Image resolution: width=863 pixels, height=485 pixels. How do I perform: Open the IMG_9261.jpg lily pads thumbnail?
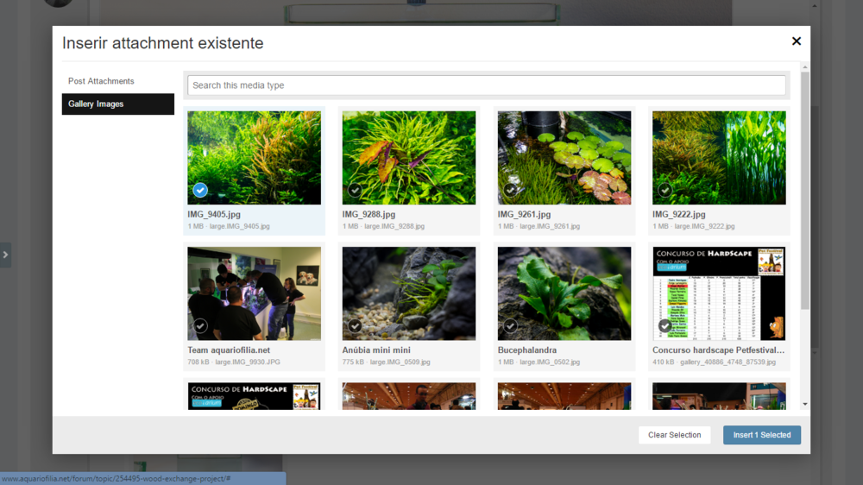tap(564, 155)
